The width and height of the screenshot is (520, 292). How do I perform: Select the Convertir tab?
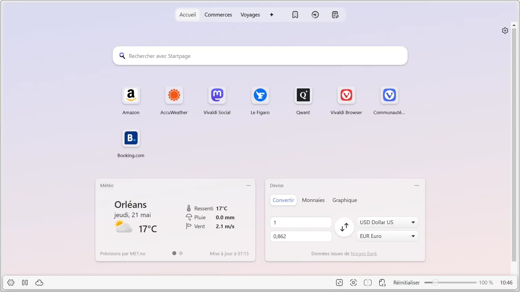click(283, 200)
